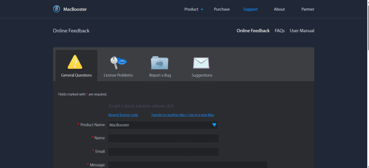Click the blue arrow in Product Name field
Image resolution: width=369 pixels, height=168 pixels.
coord(214,125)
